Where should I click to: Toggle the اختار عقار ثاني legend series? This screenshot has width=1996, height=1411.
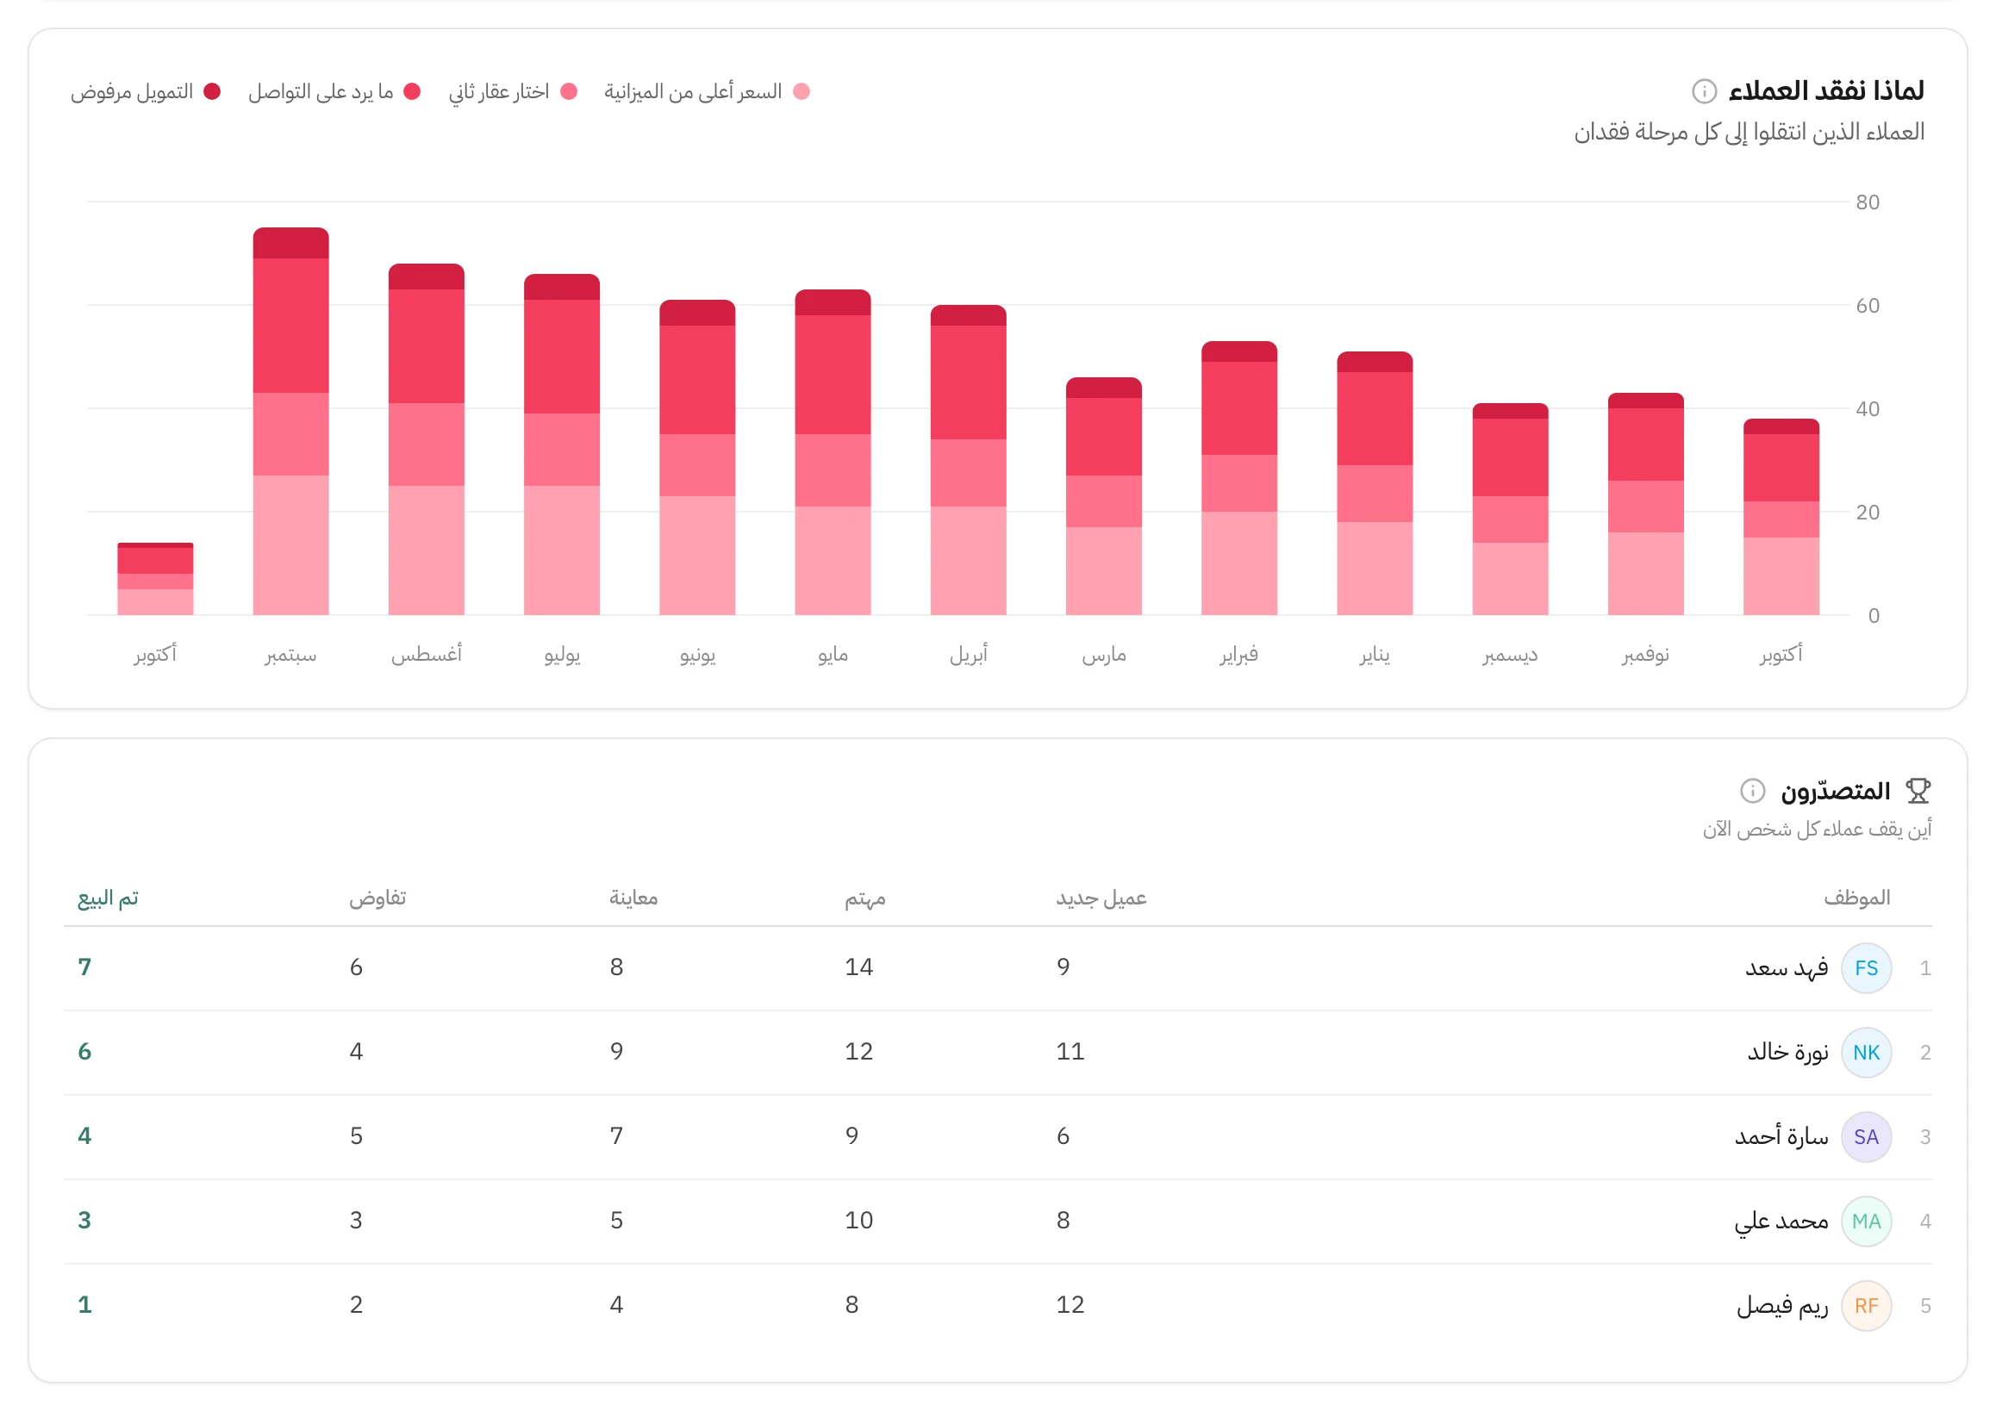click(x=513, y=91)
